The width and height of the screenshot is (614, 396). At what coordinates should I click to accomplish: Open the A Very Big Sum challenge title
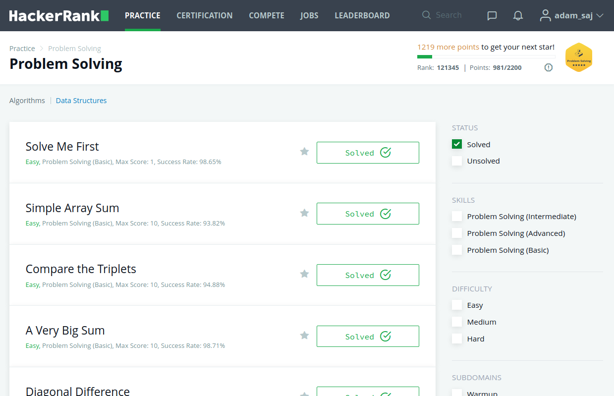point(65,331)
